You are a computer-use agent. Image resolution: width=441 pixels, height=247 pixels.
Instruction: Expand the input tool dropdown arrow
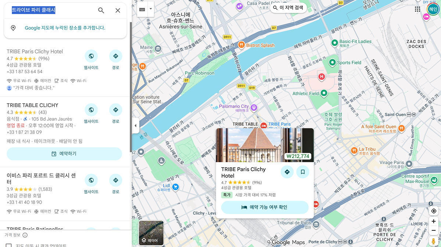pos(150,9)
